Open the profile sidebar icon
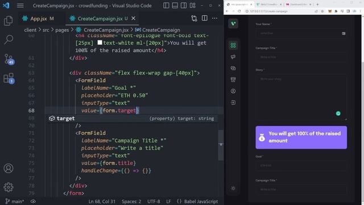 (233, 91)
